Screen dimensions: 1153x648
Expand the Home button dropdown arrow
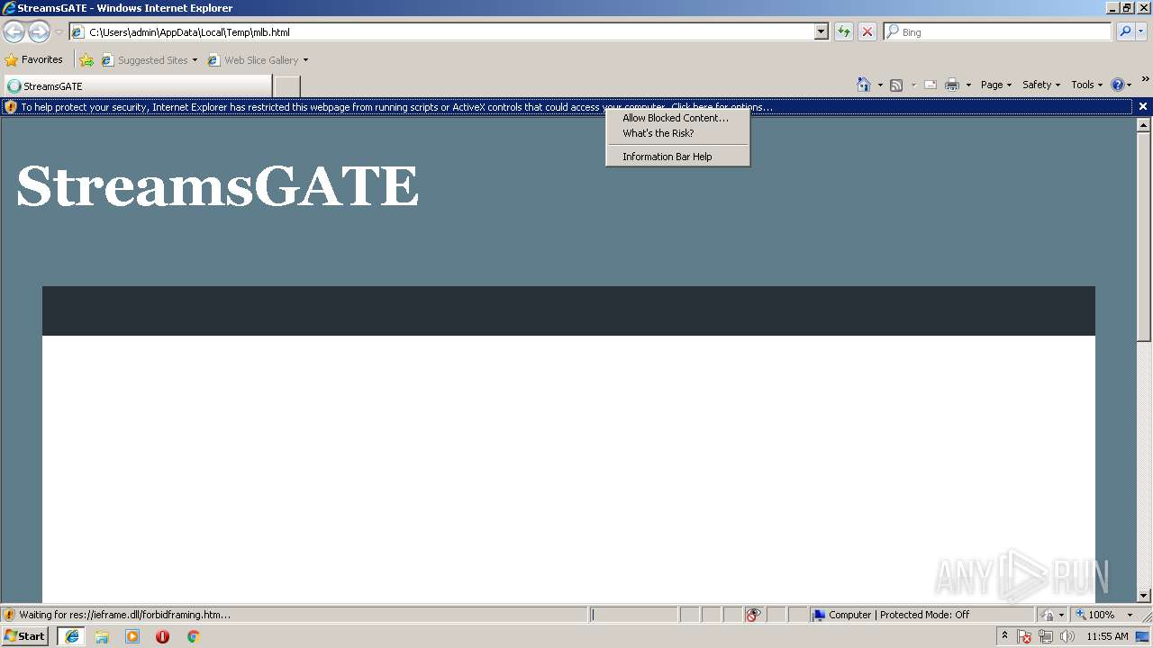[x=880, y=85]
